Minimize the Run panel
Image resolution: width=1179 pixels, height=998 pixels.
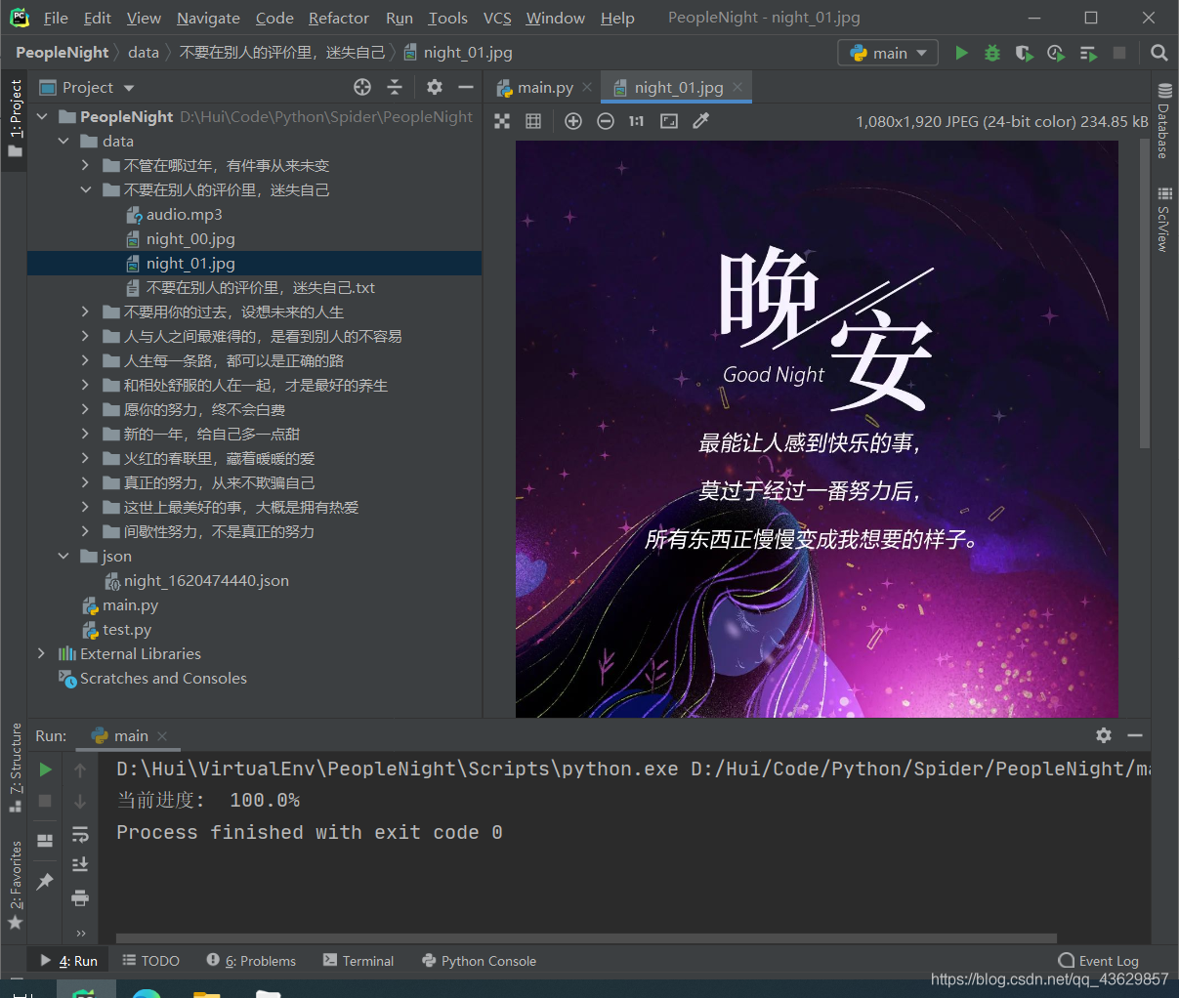tap(1135, 735)
